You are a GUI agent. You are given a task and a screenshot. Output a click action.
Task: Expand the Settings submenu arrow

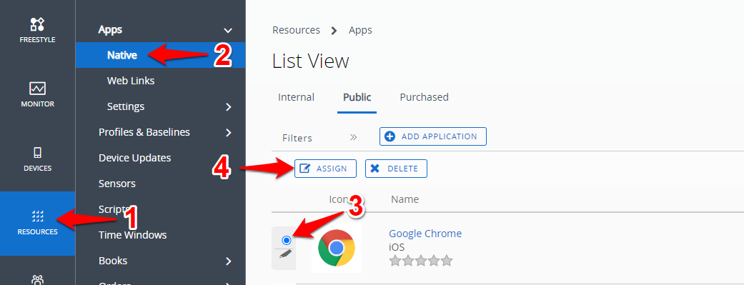pos(229,106)
